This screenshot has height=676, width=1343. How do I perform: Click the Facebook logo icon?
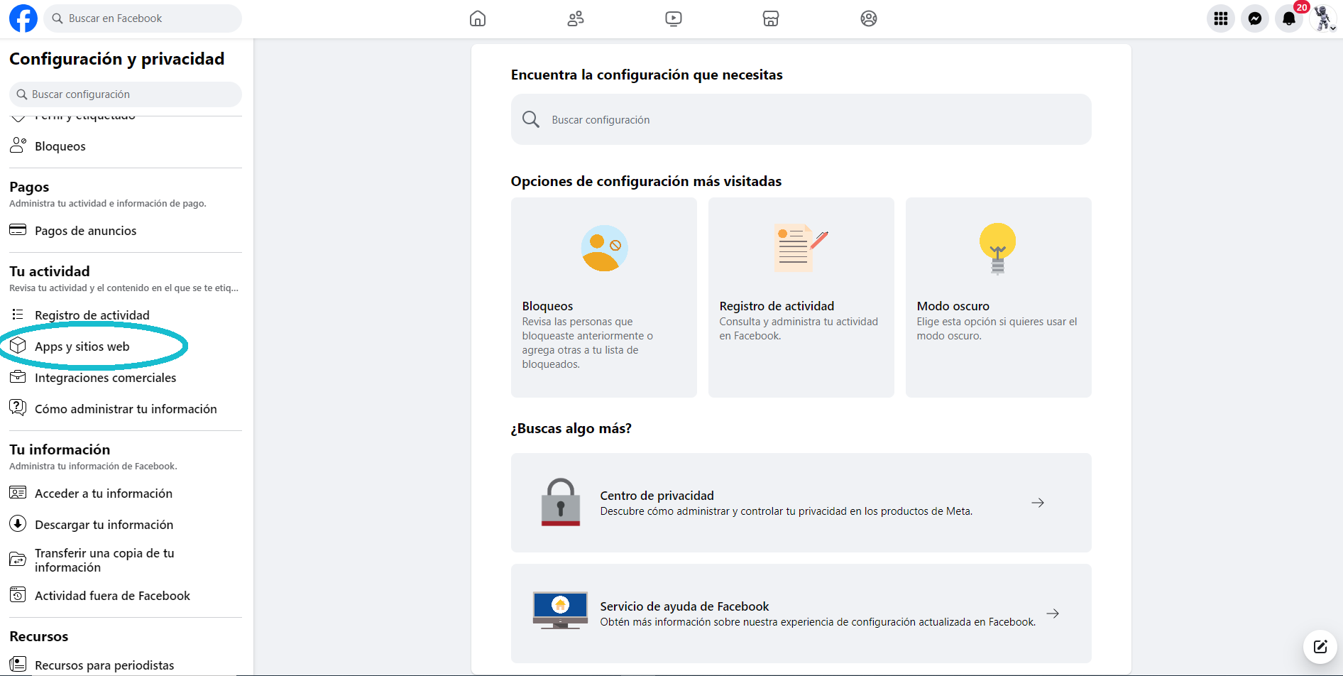[23, 18]
